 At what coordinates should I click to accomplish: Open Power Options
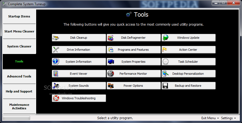[134, 86]
